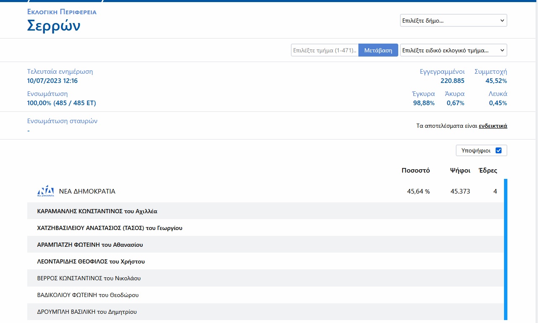Click the Έδρες column header
Image resolution: width=538 pixels, height=323 pixels.
pyautogui.click(x=488, y=171)
